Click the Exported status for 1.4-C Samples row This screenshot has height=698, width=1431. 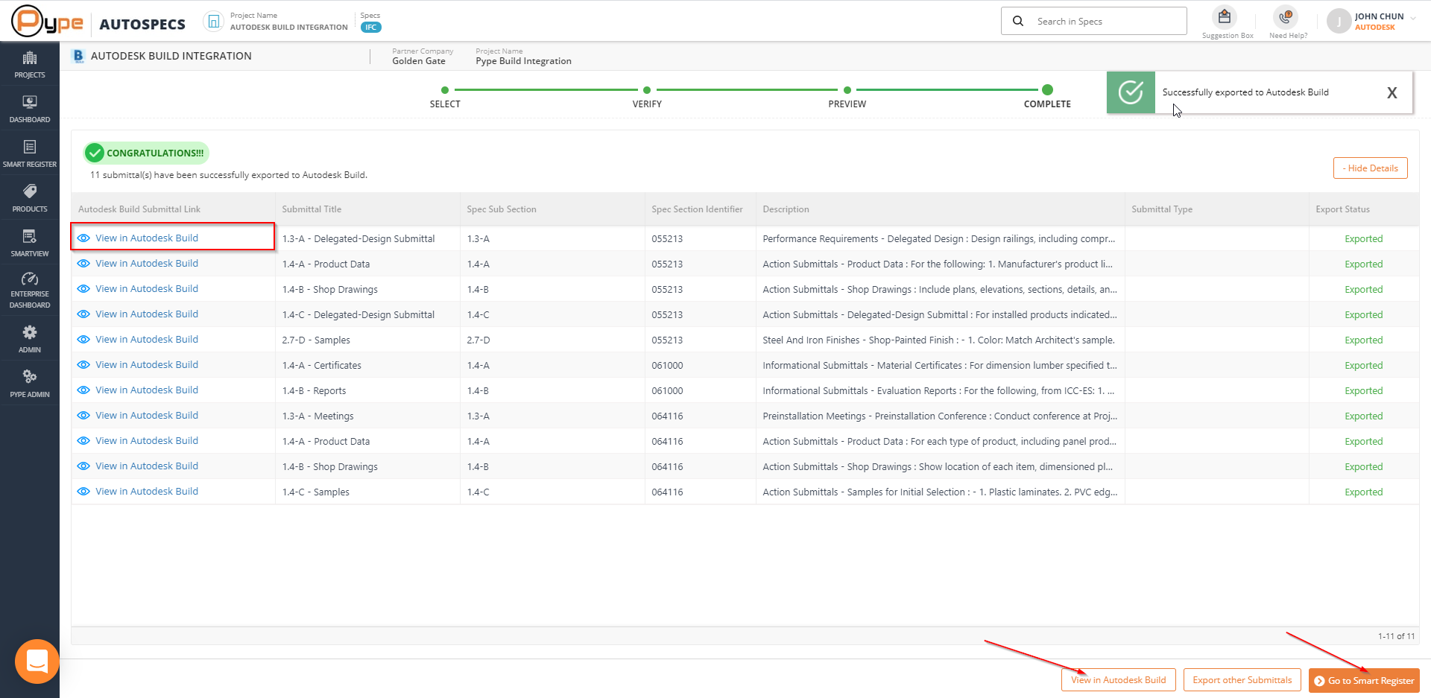pos(1364,492)
